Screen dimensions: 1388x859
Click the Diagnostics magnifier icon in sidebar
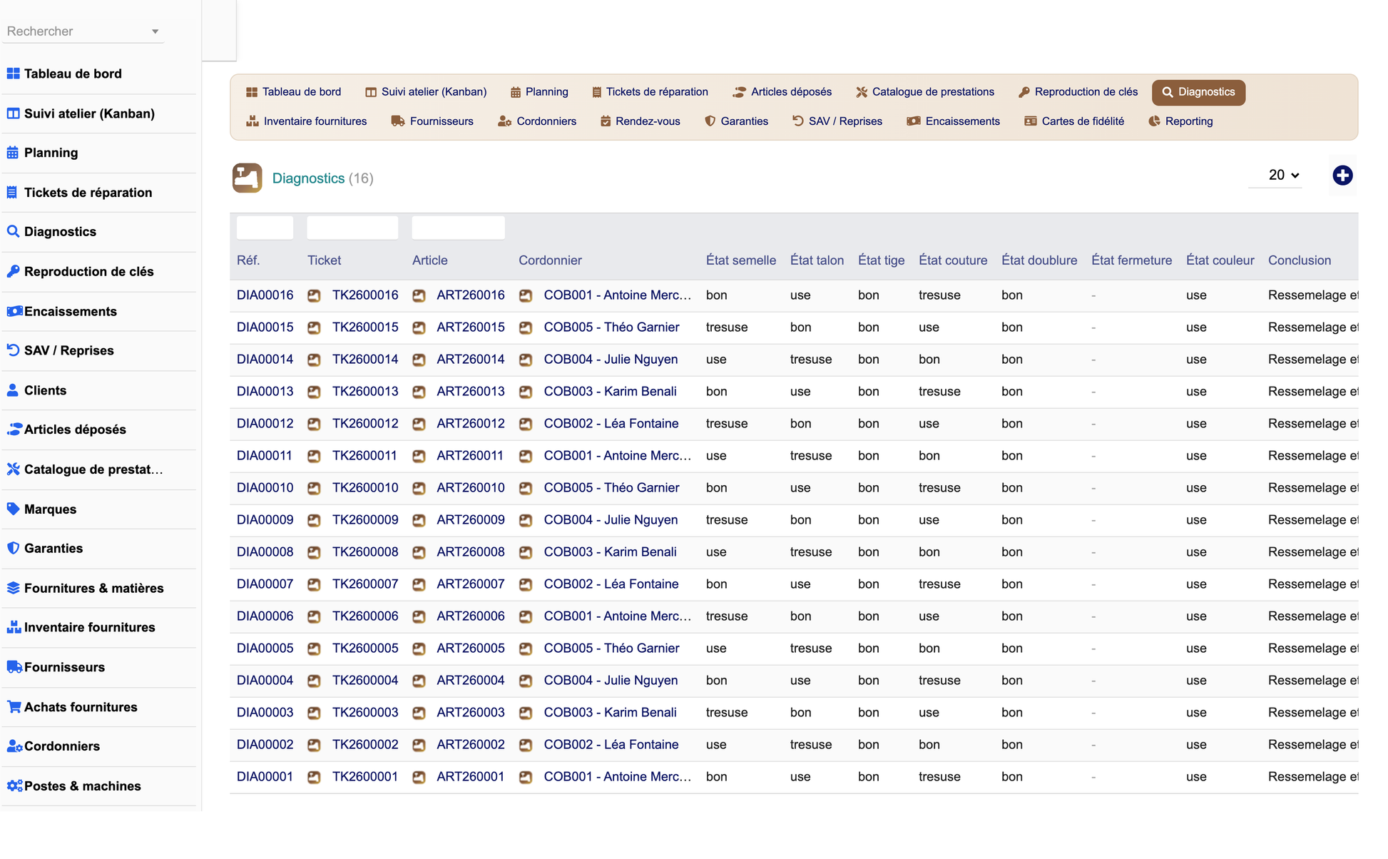coord(13,232)
